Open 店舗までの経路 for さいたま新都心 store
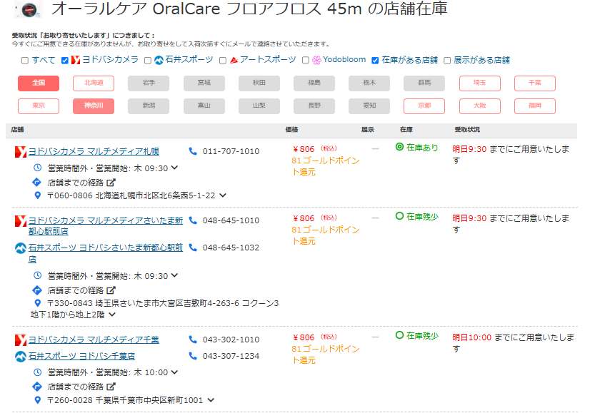This screenshot has height=413, width=610. 81,290
